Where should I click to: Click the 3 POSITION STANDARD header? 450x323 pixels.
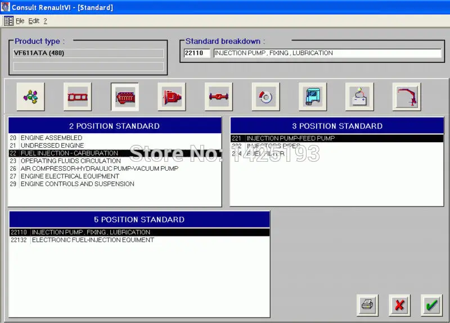pos(337,126)
